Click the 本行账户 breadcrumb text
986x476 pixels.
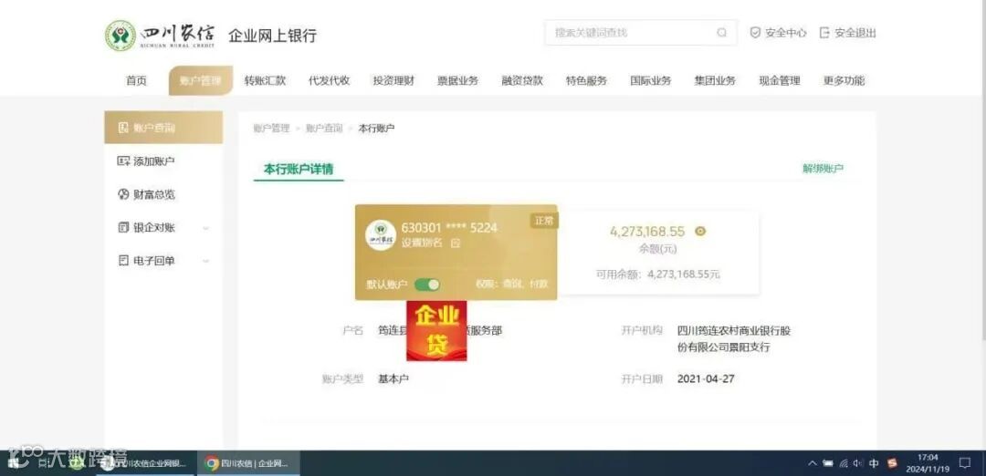coord(377,128)
